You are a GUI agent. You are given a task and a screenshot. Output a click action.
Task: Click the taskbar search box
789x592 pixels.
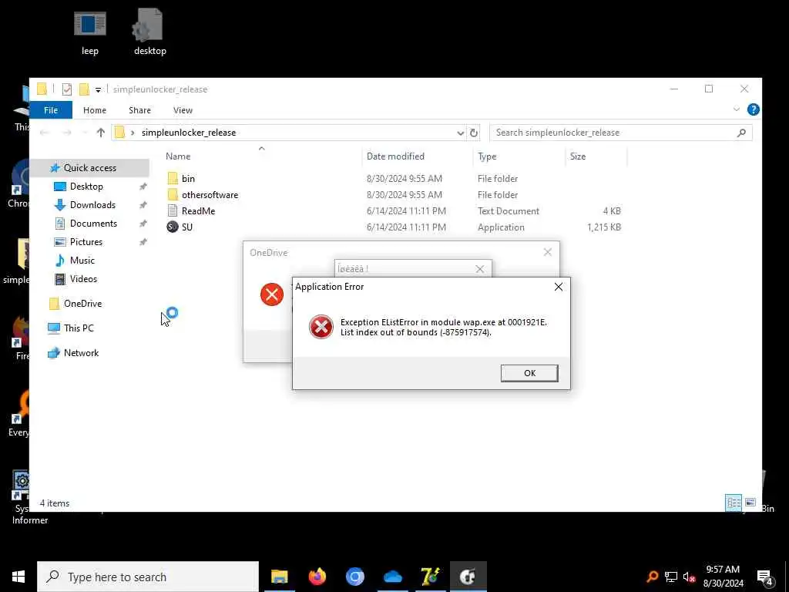(148, 577)
